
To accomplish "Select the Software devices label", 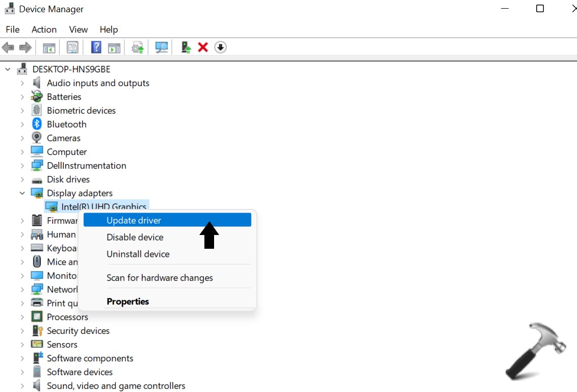I will 80,372.
